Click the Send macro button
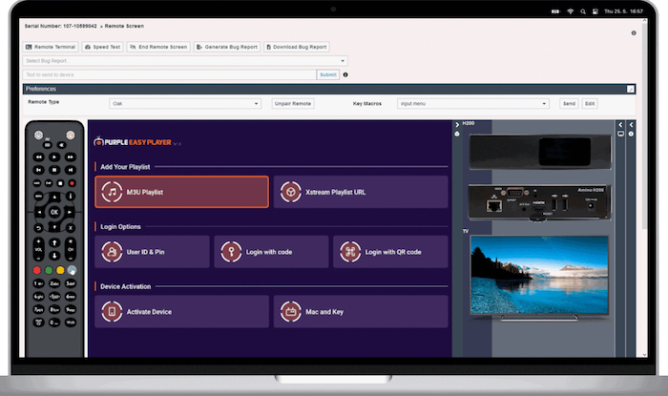This screenshot has width=668, height=396. [x=569, y=103]
